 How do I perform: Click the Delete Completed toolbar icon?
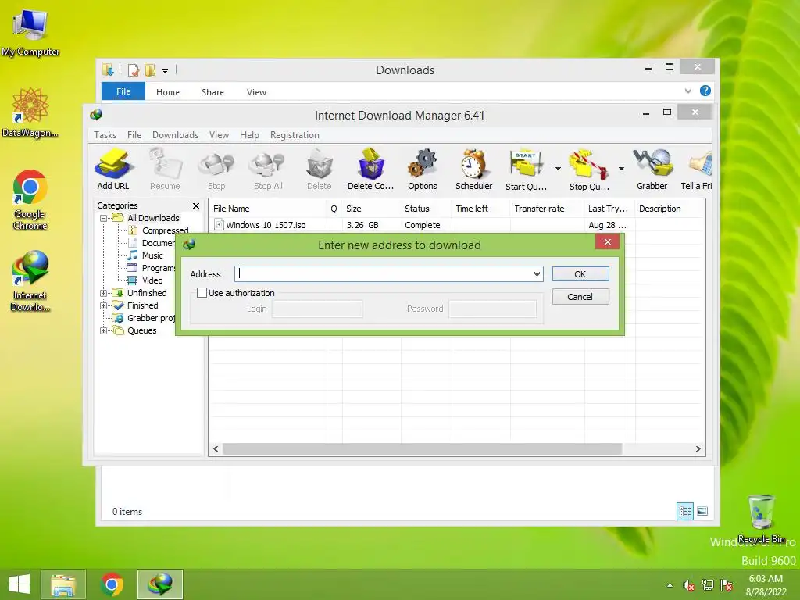coord(371,170)
